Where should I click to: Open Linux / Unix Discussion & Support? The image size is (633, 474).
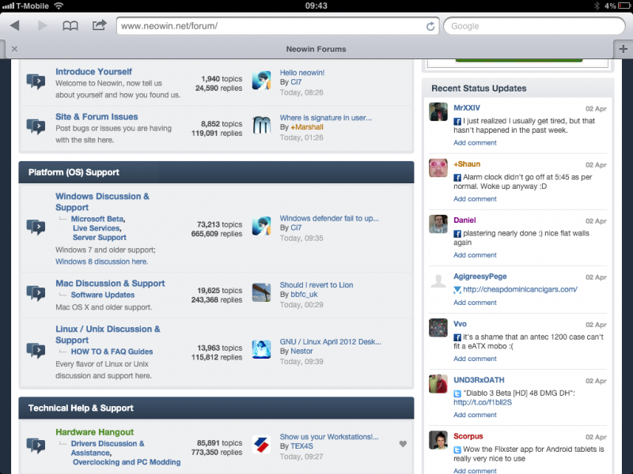[108, 334]
